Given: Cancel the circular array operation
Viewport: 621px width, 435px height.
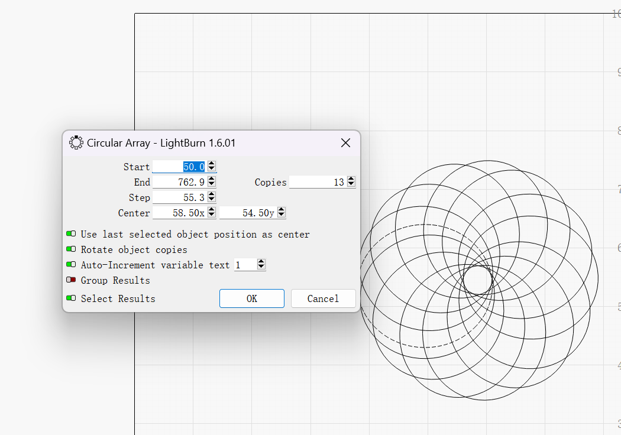Looking at the screenshot, I should 323,298.
